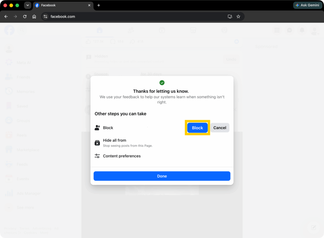Open a new browser tab

point(99,5)
